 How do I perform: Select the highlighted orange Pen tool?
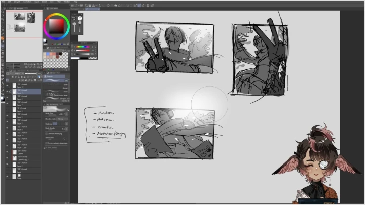pos(2,38)
